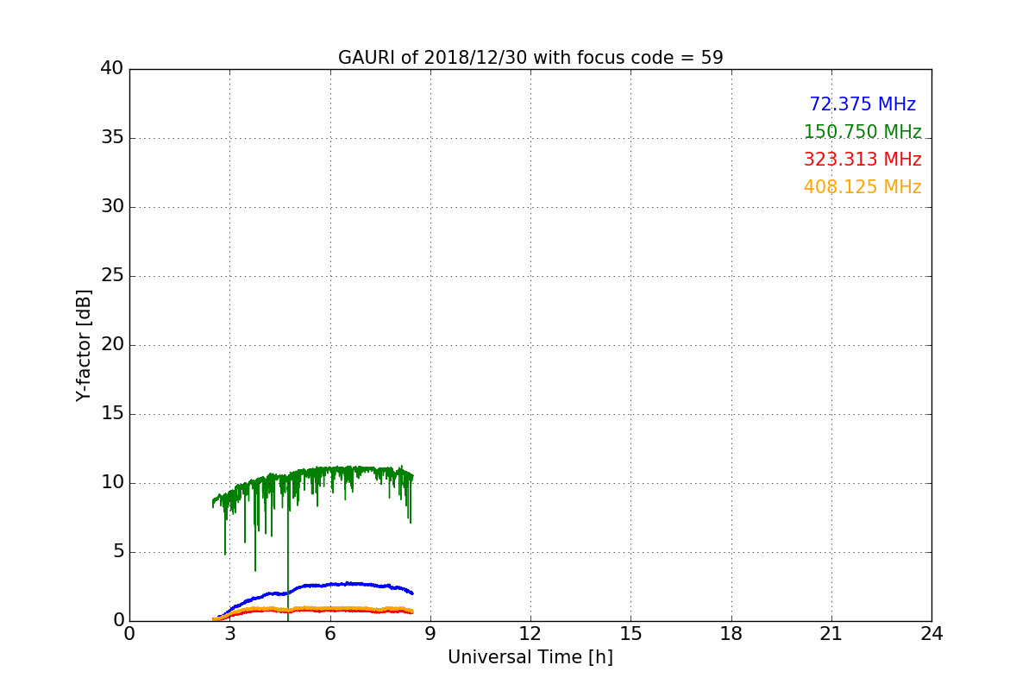Click the y-axis tick label '20'

pos(112,345)
